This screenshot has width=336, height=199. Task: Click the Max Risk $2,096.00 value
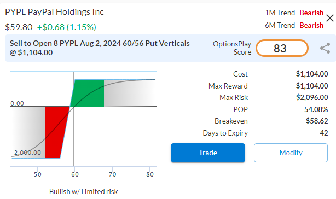point(312,97)
